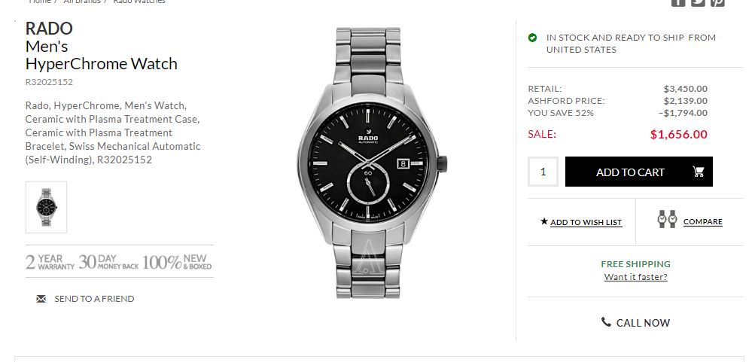Open the Rado Watches breadcrumb link
The image size is (755, 362).
[x=139, y=2]
